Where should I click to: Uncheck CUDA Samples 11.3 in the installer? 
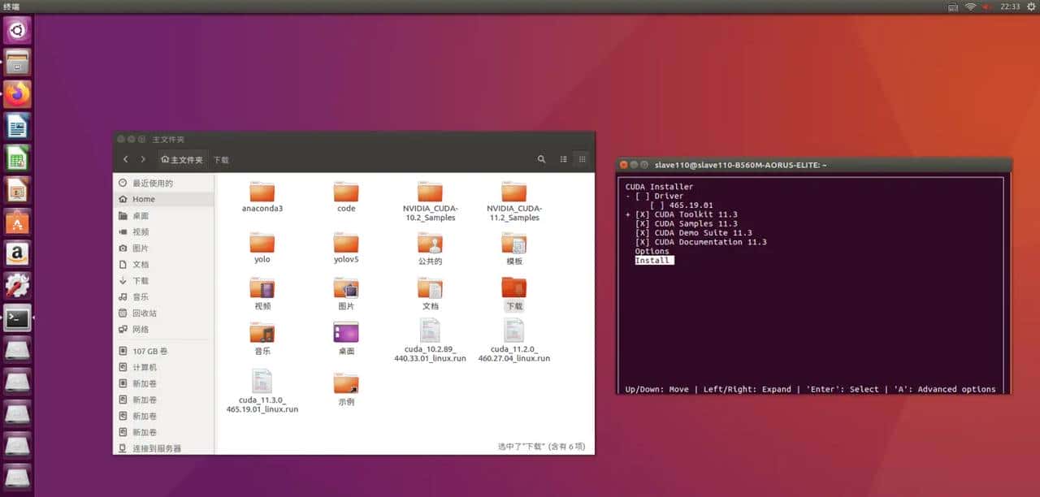pyautogui.click(x=642, y=223)
